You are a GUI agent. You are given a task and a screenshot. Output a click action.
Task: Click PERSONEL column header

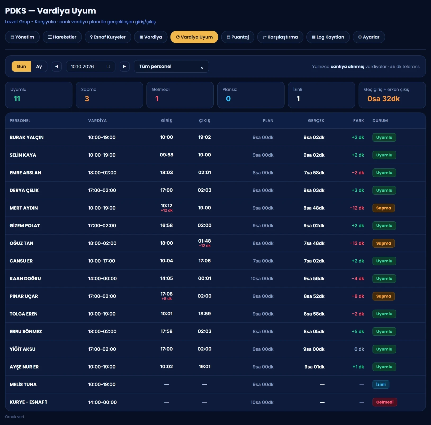pos(20,121)
